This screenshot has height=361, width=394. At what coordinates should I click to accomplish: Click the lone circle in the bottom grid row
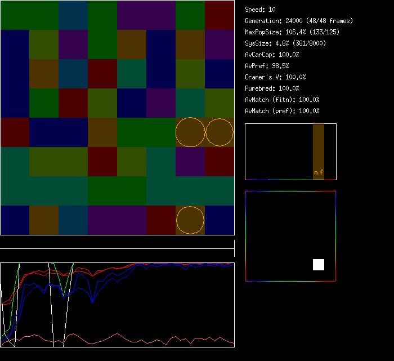(190, 220)
